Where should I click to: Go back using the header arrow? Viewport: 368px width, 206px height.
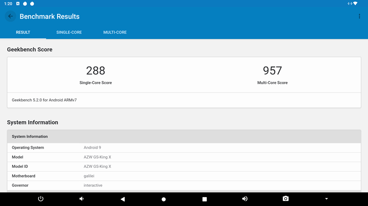[x=10, y=16]
